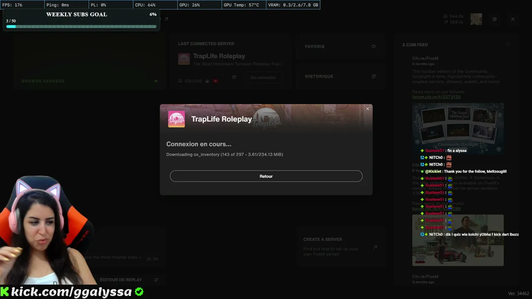Screen dimensions: 532x299
Task: Close the TrapLife Roleplay connection dialog
Action: click(367, 109)
